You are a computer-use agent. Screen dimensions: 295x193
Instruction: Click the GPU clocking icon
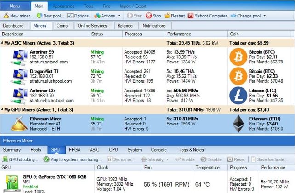point(5,159)
